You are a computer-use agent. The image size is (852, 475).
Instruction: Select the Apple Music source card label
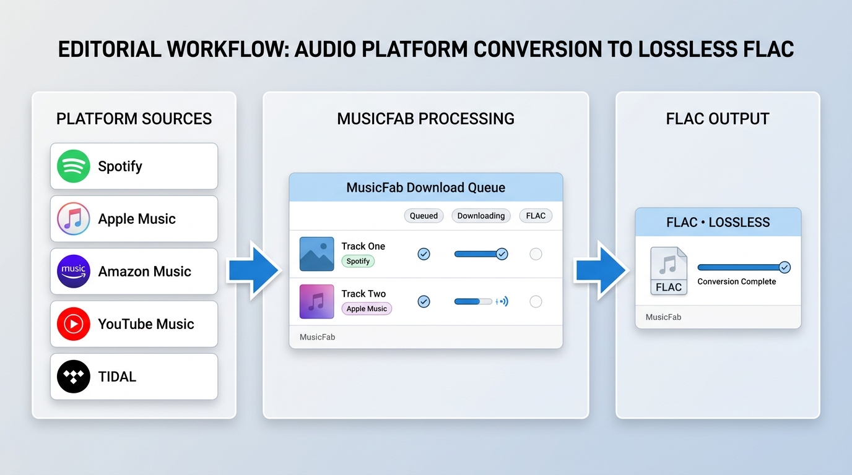137,219
